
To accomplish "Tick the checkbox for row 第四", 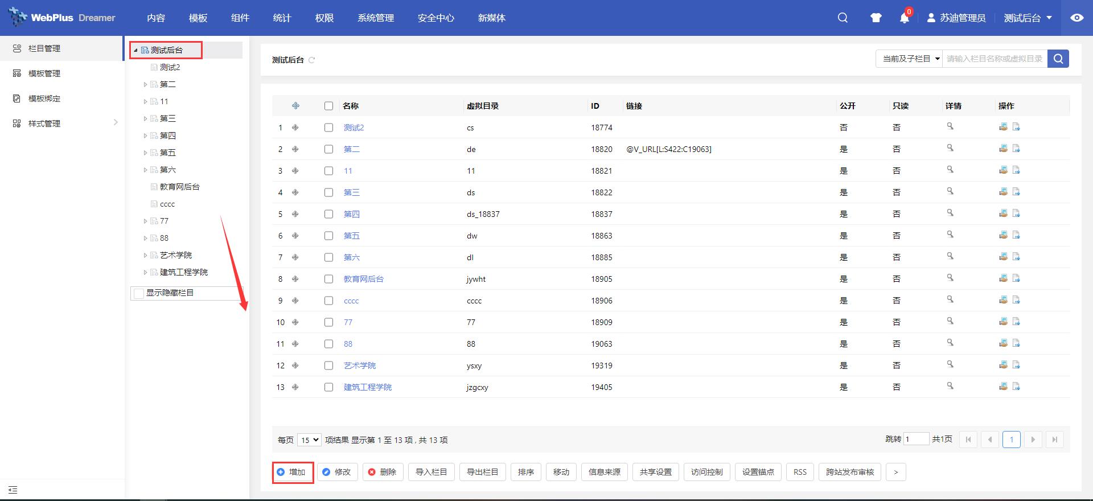I will point(328,214).
